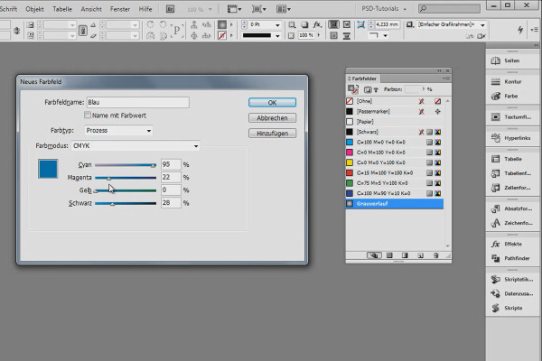Viewport: 542px width, 361px height.
Task: Open the Zeichenformate panel
Action: tap(511, 223)
